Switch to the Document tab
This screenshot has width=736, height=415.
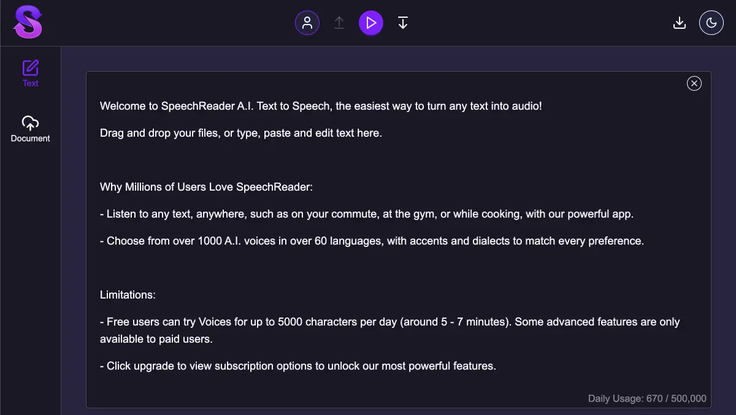pos(29,129)
